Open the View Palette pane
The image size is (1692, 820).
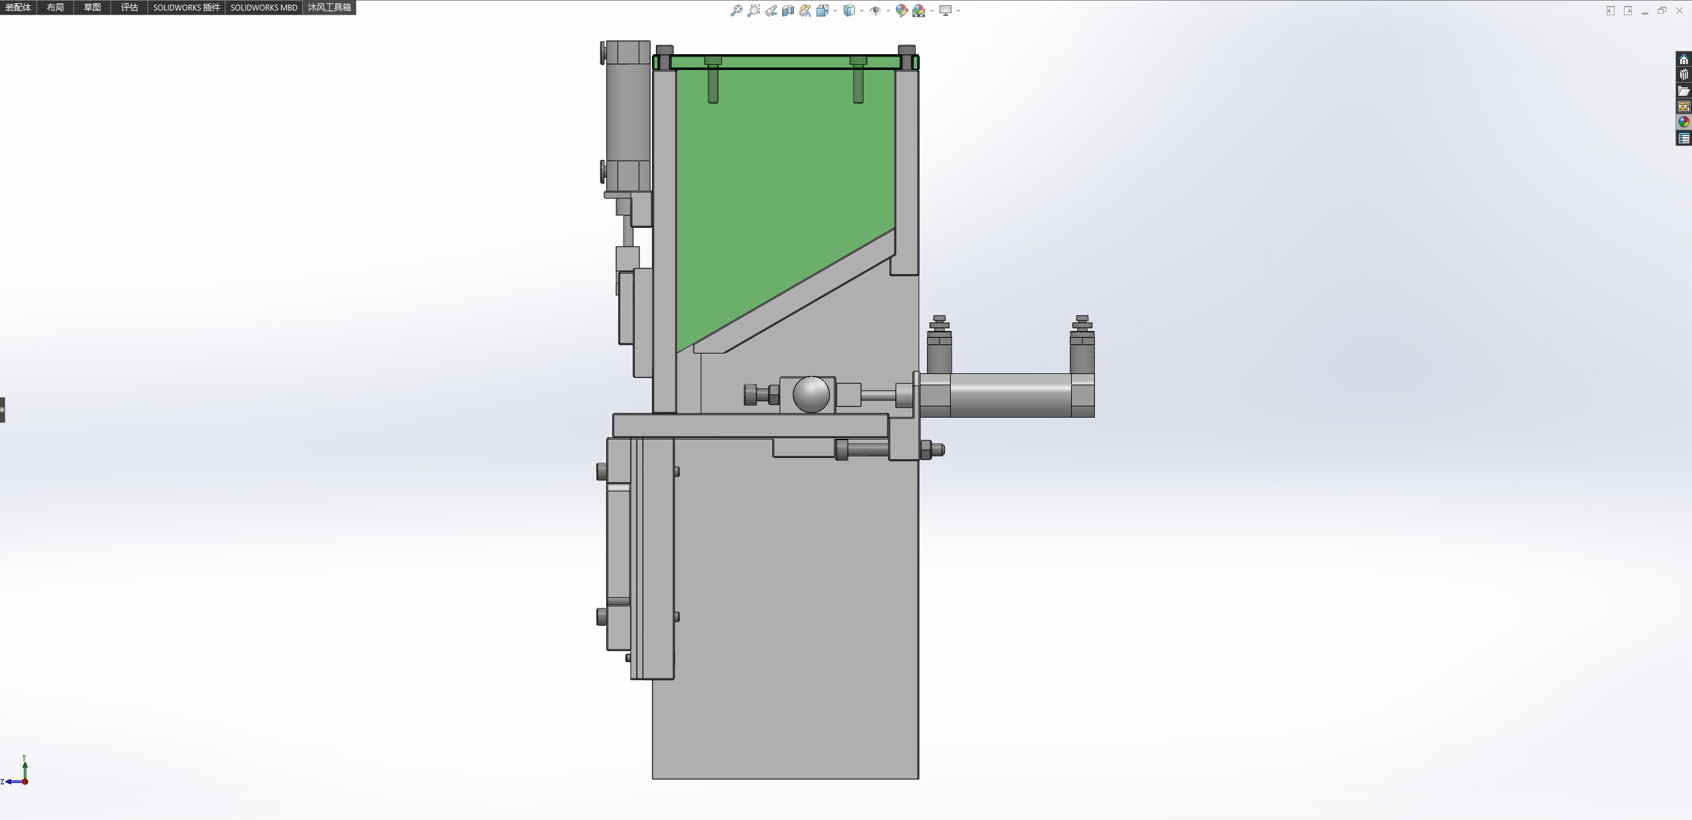(1683, 106)
